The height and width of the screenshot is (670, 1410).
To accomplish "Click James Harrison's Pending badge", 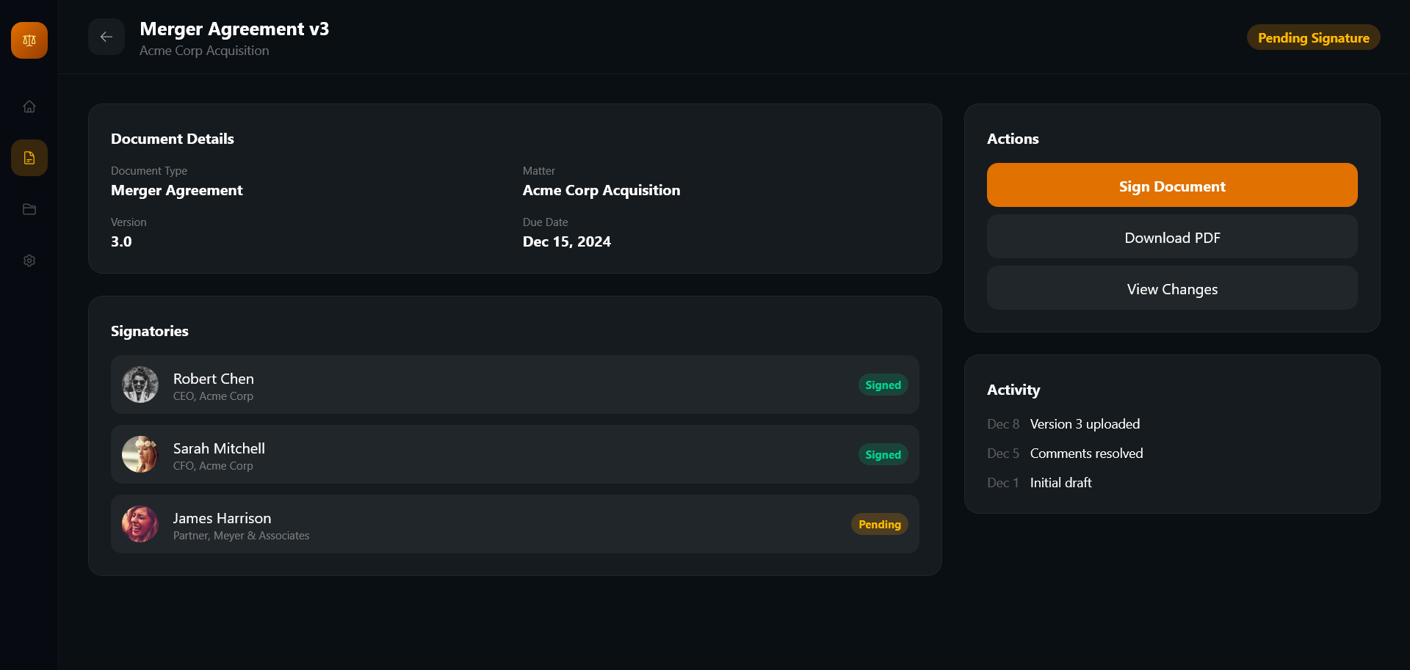I will click(879, 524).
